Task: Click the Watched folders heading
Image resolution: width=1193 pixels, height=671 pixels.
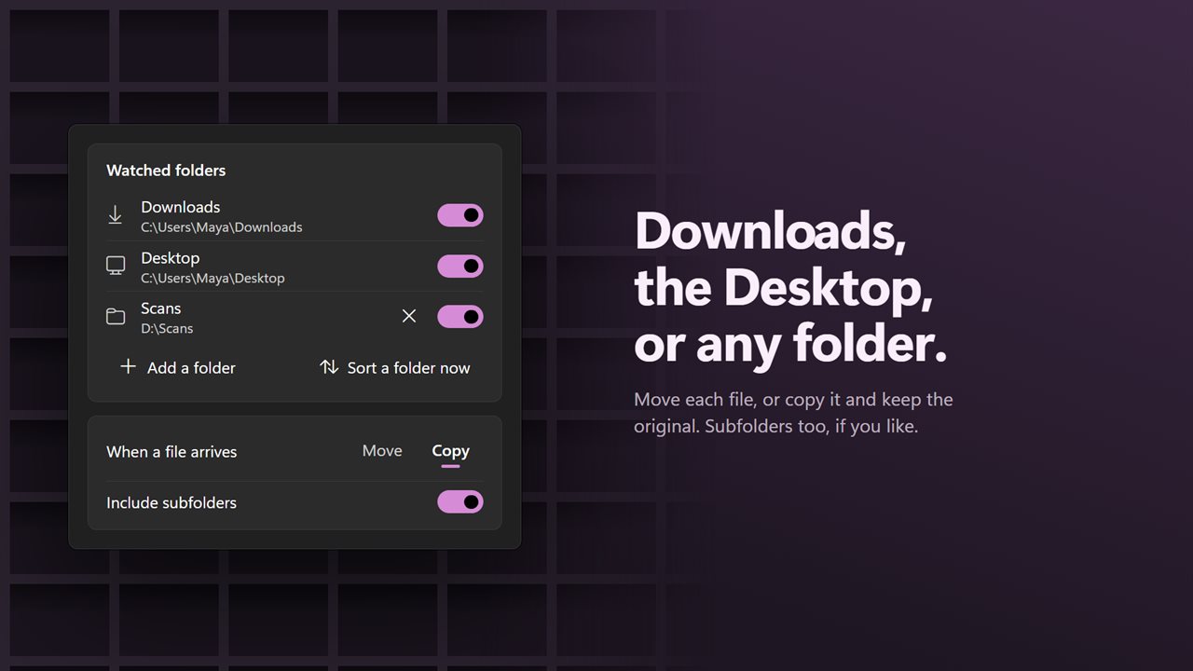Action: pyautogui.click(x=166, y=171)
